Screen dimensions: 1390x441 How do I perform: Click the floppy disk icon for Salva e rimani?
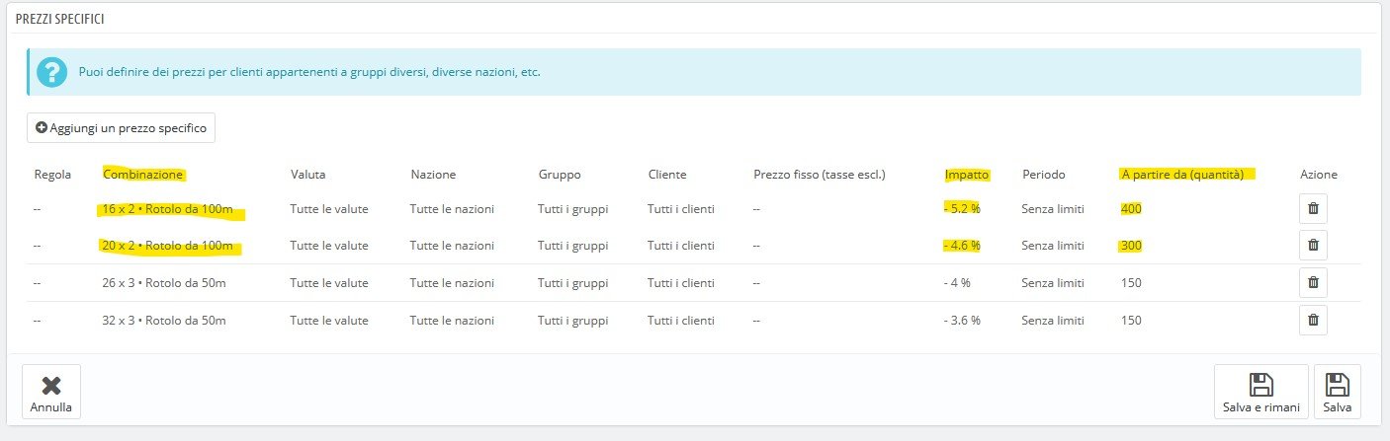(x=1260, y=384)
